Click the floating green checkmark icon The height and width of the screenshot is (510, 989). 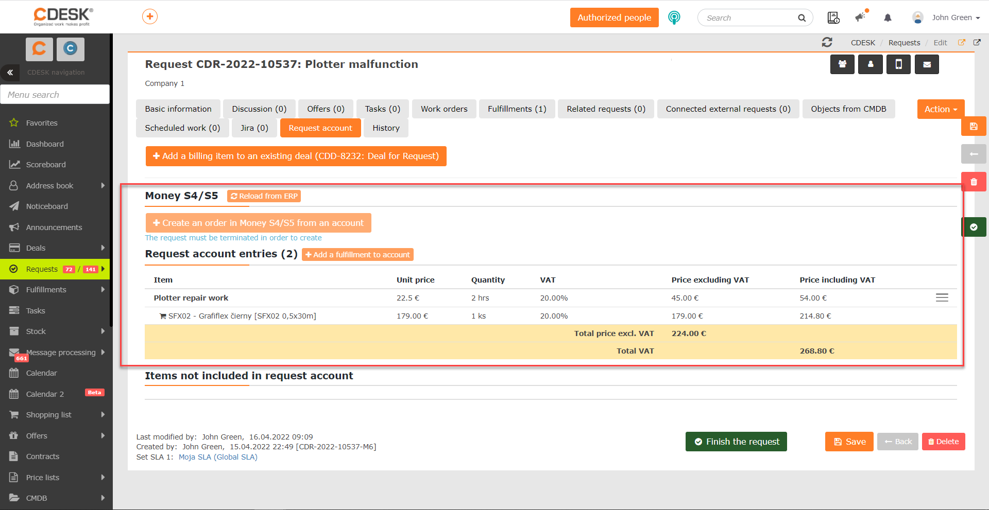pyautogui.click(x=974, y=227)
